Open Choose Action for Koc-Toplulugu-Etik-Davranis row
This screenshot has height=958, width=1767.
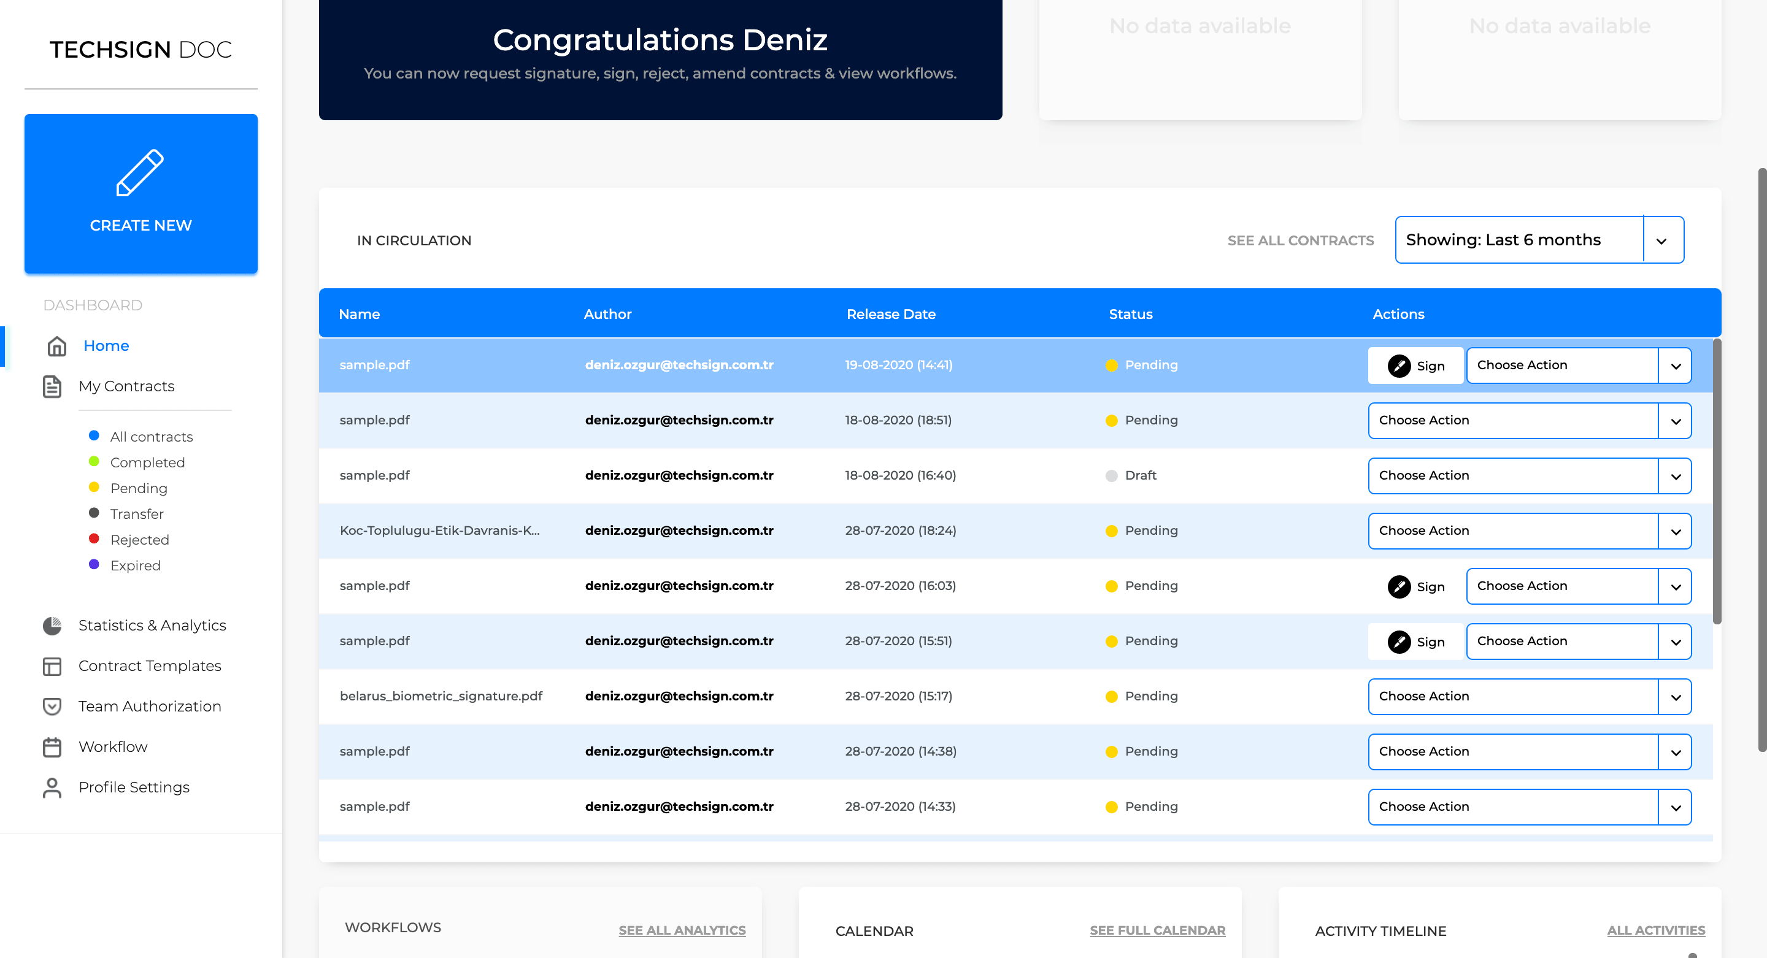(1529, 531)
